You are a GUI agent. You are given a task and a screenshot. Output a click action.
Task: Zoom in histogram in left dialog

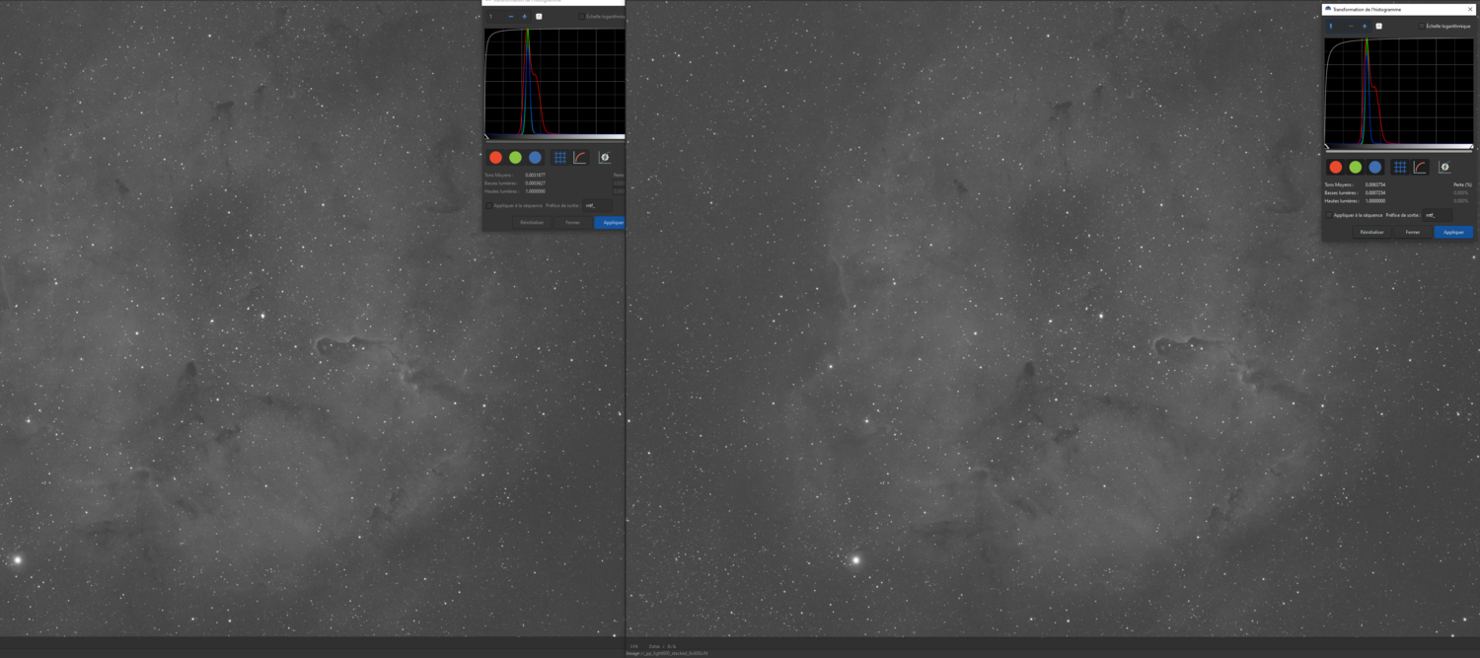(524, 17)
